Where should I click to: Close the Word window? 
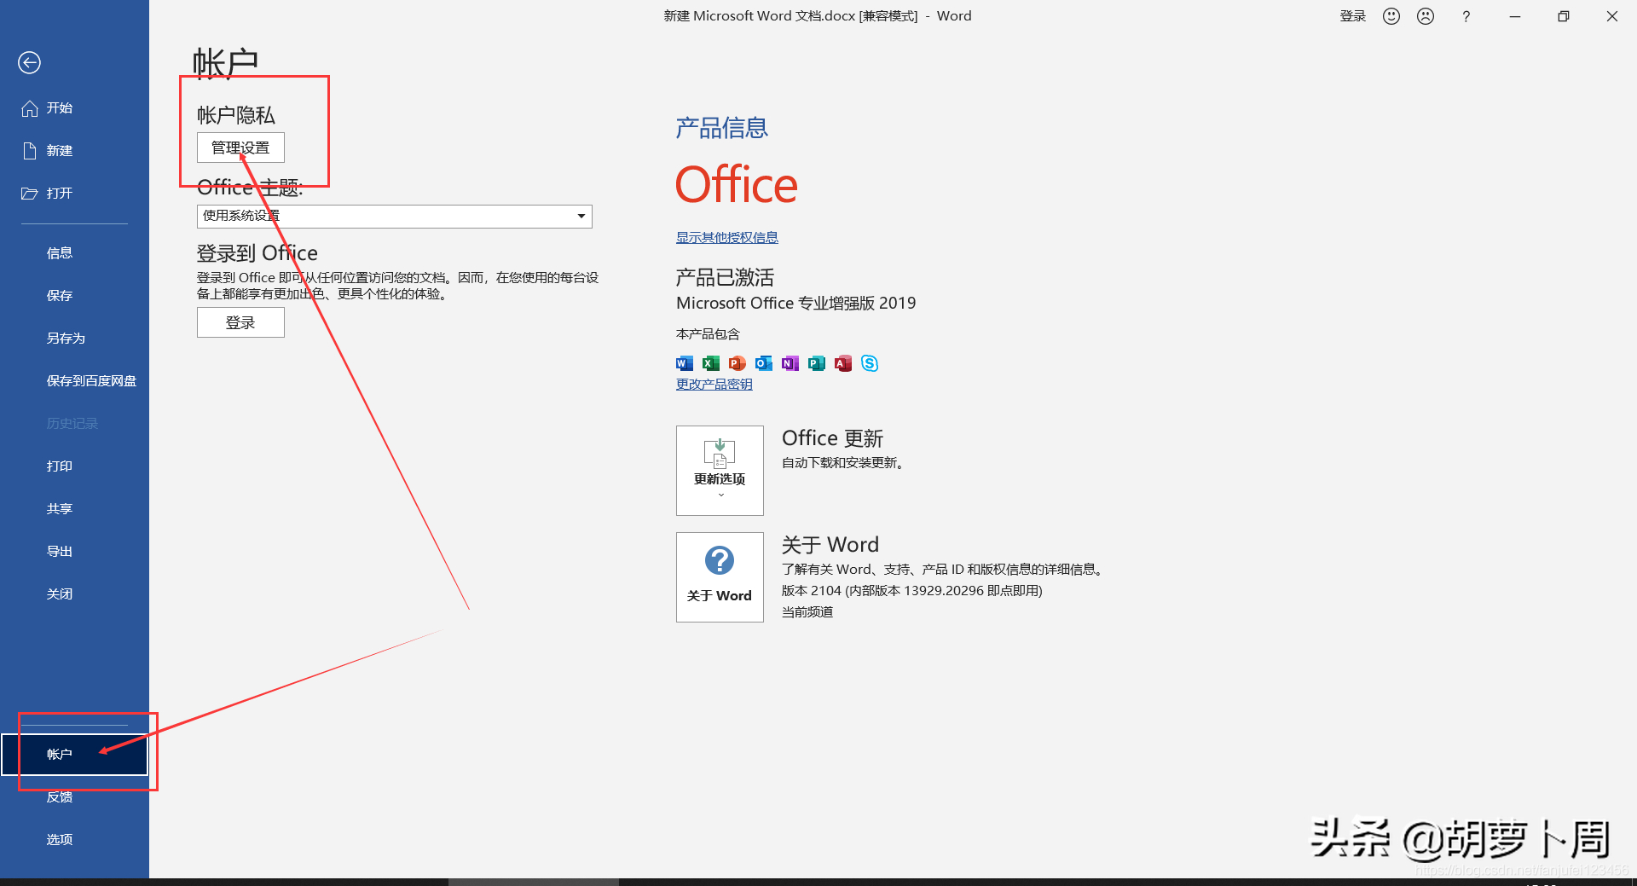tap(1612, 16)
